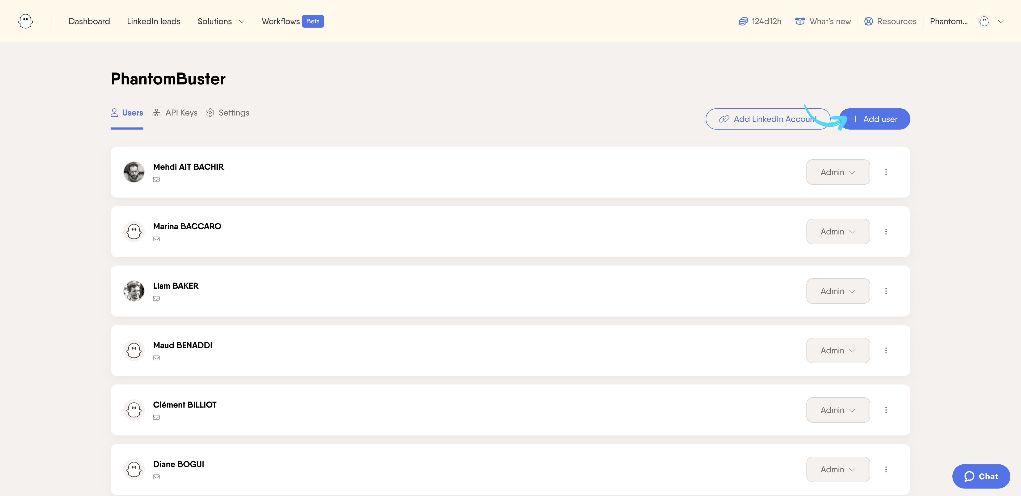
Task: Click the Add user button
Action: coord(874,119)
